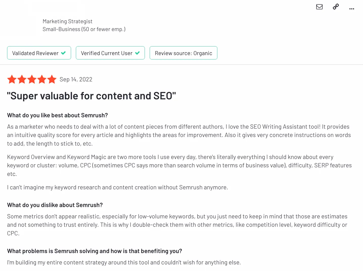Click the Sep 14, 2022 review date
363x271 pixels.
tap(76, 79)
